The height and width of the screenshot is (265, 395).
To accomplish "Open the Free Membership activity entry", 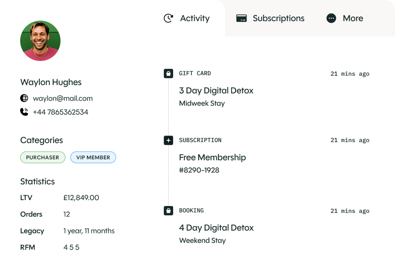I will [212, 157].
